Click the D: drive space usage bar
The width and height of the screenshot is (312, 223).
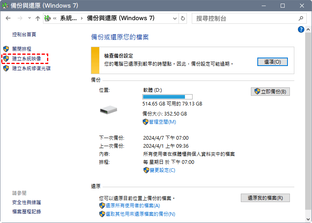click(167, 97)
